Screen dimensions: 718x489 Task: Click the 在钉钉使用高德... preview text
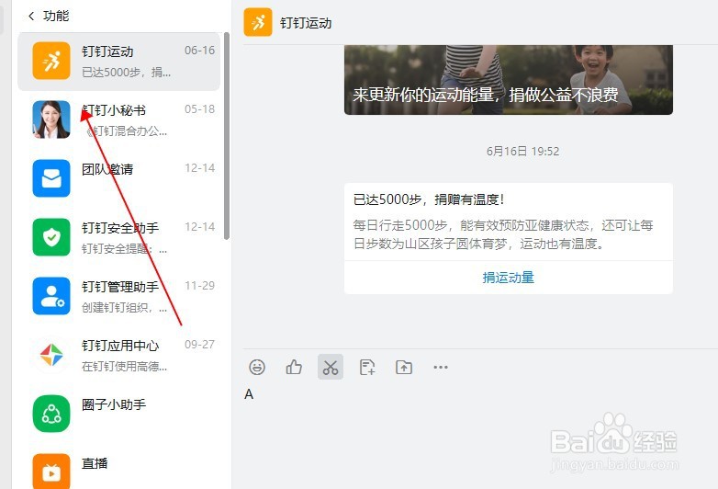tap(124, 366)
